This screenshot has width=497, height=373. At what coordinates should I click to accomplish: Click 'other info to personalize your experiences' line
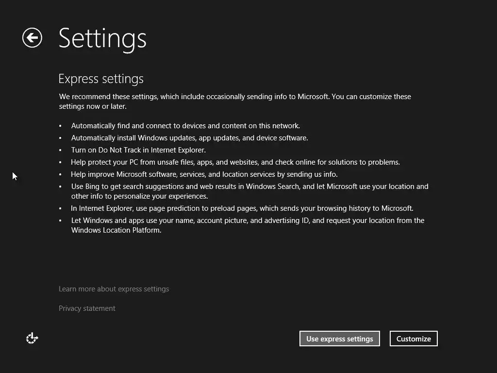pyautogui.click(x=139, y=196)
